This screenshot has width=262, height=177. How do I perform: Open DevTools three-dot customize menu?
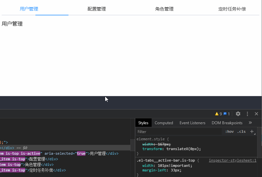click(x=247, y=114)
